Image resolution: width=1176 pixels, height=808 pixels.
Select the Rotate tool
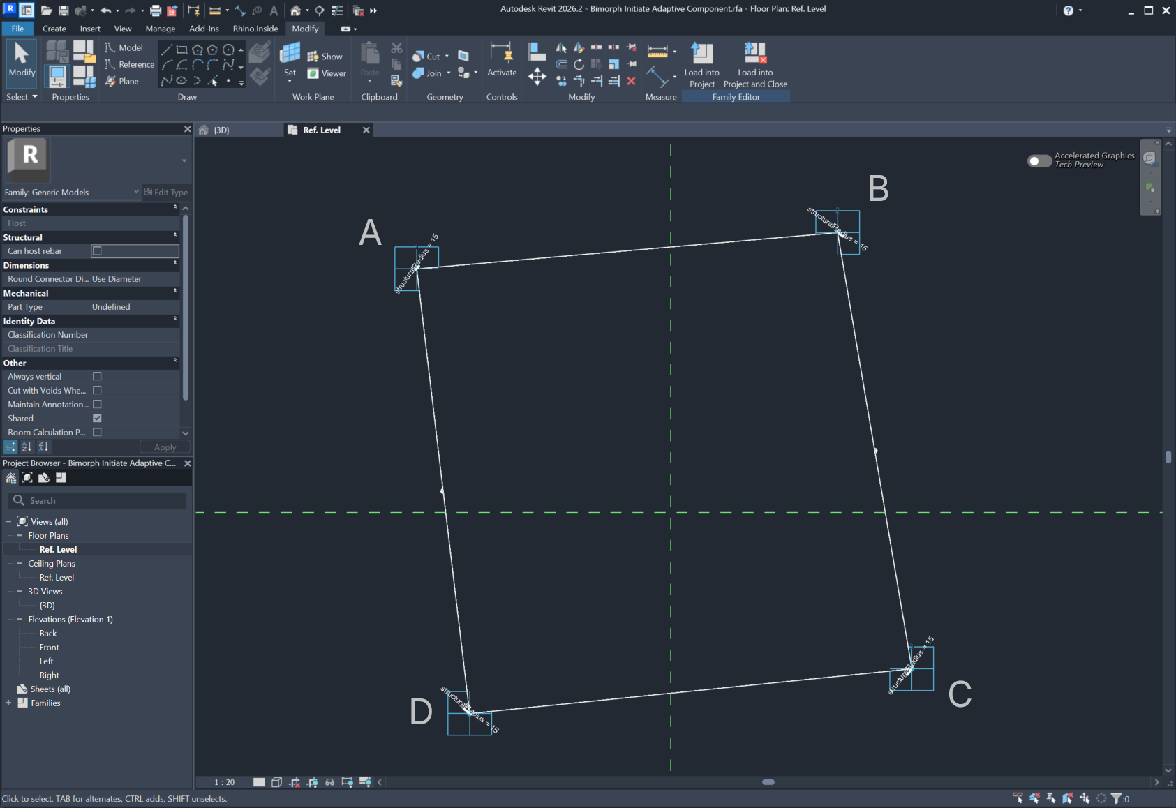point(579,64)
